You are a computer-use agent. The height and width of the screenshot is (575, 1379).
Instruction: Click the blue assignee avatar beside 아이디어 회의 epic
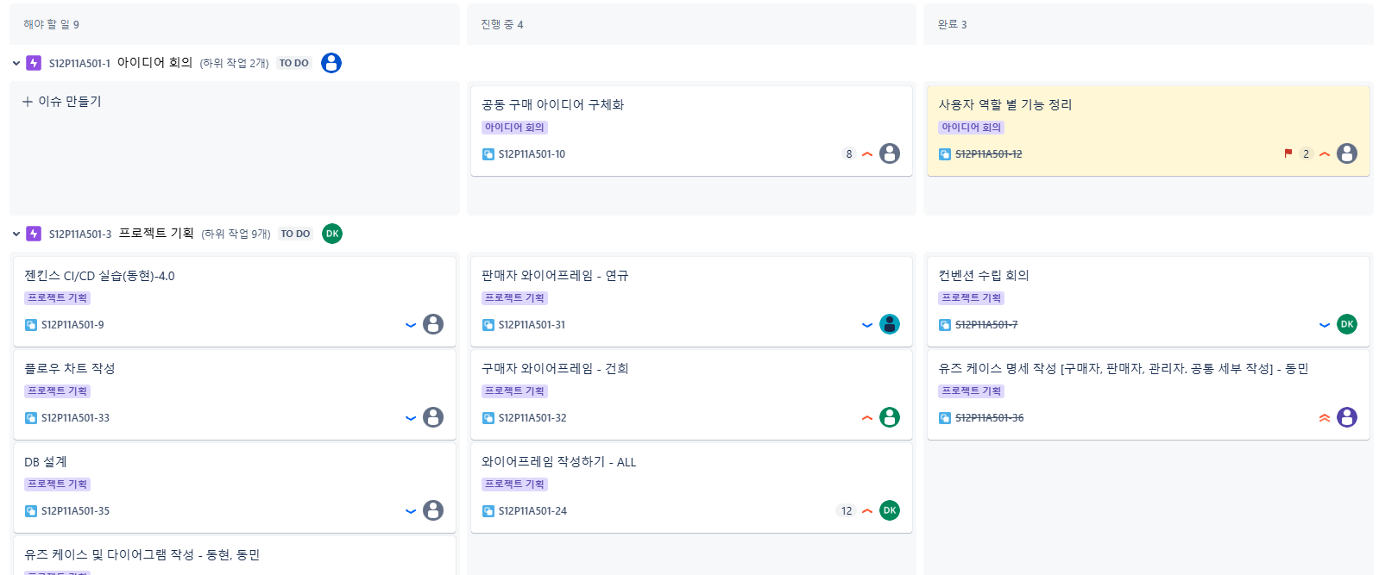(331, 63)
